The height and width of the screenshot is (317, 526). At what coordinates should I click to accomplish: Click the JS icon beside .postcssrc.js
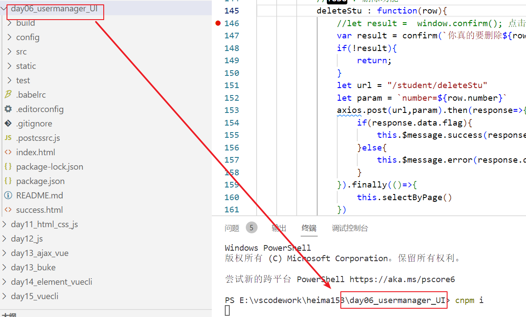(8, 138)
